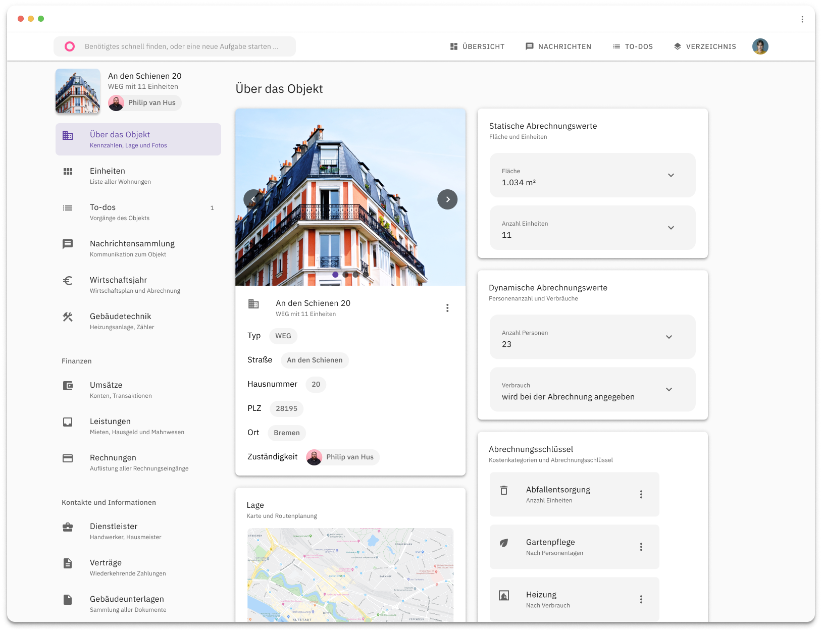Open three-dot menu for Gartenpflege
This screenshot has width=822, height=631.
[x=641, y=547]
